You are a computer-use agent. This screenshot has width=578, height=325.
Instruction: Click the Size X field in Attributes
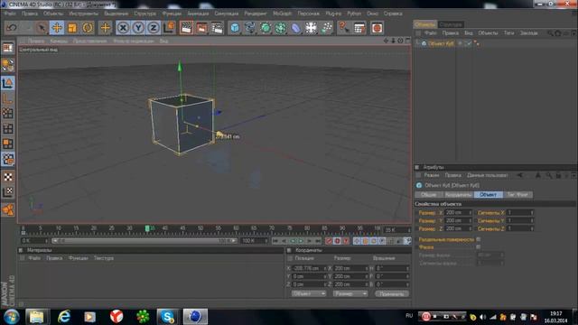[458, 213]
